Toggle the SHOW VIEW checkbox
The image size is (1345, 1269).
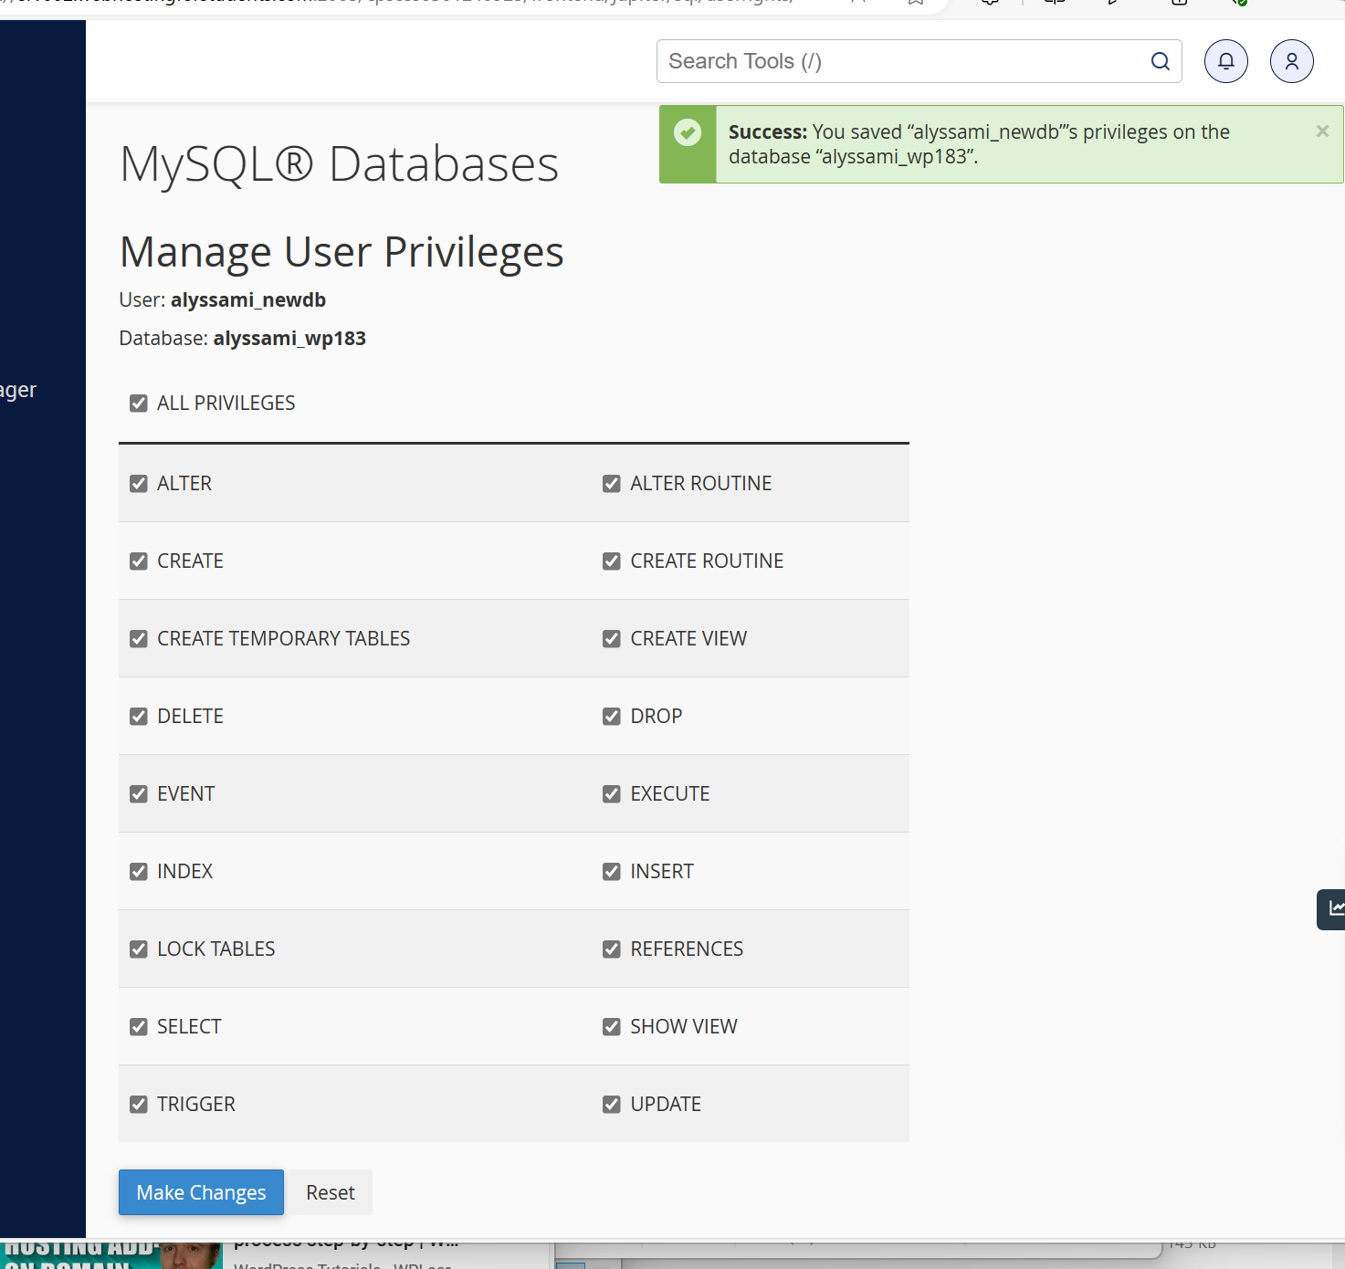612,1027
